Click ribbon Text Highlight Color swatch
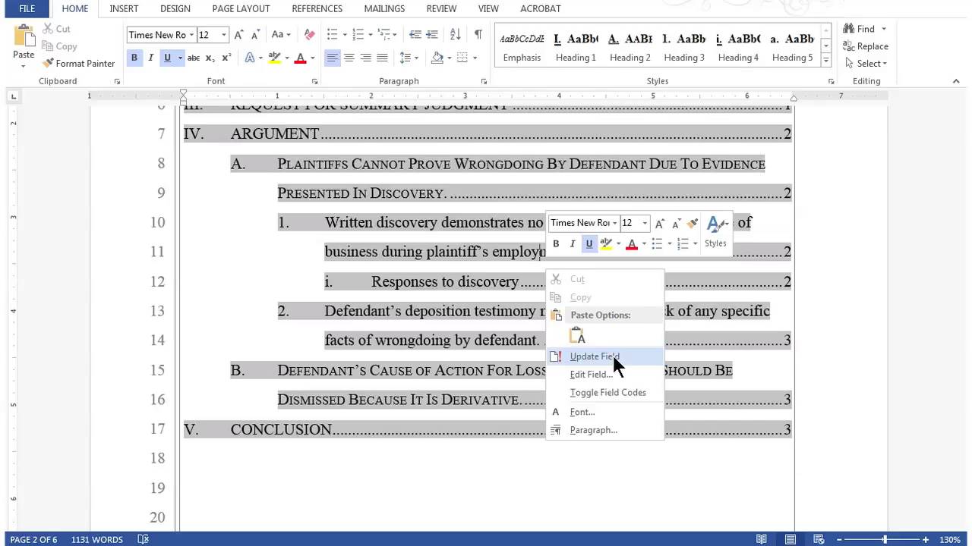This screenshot has height=546, width=972. pyautogui.click(x=274, y=58)
